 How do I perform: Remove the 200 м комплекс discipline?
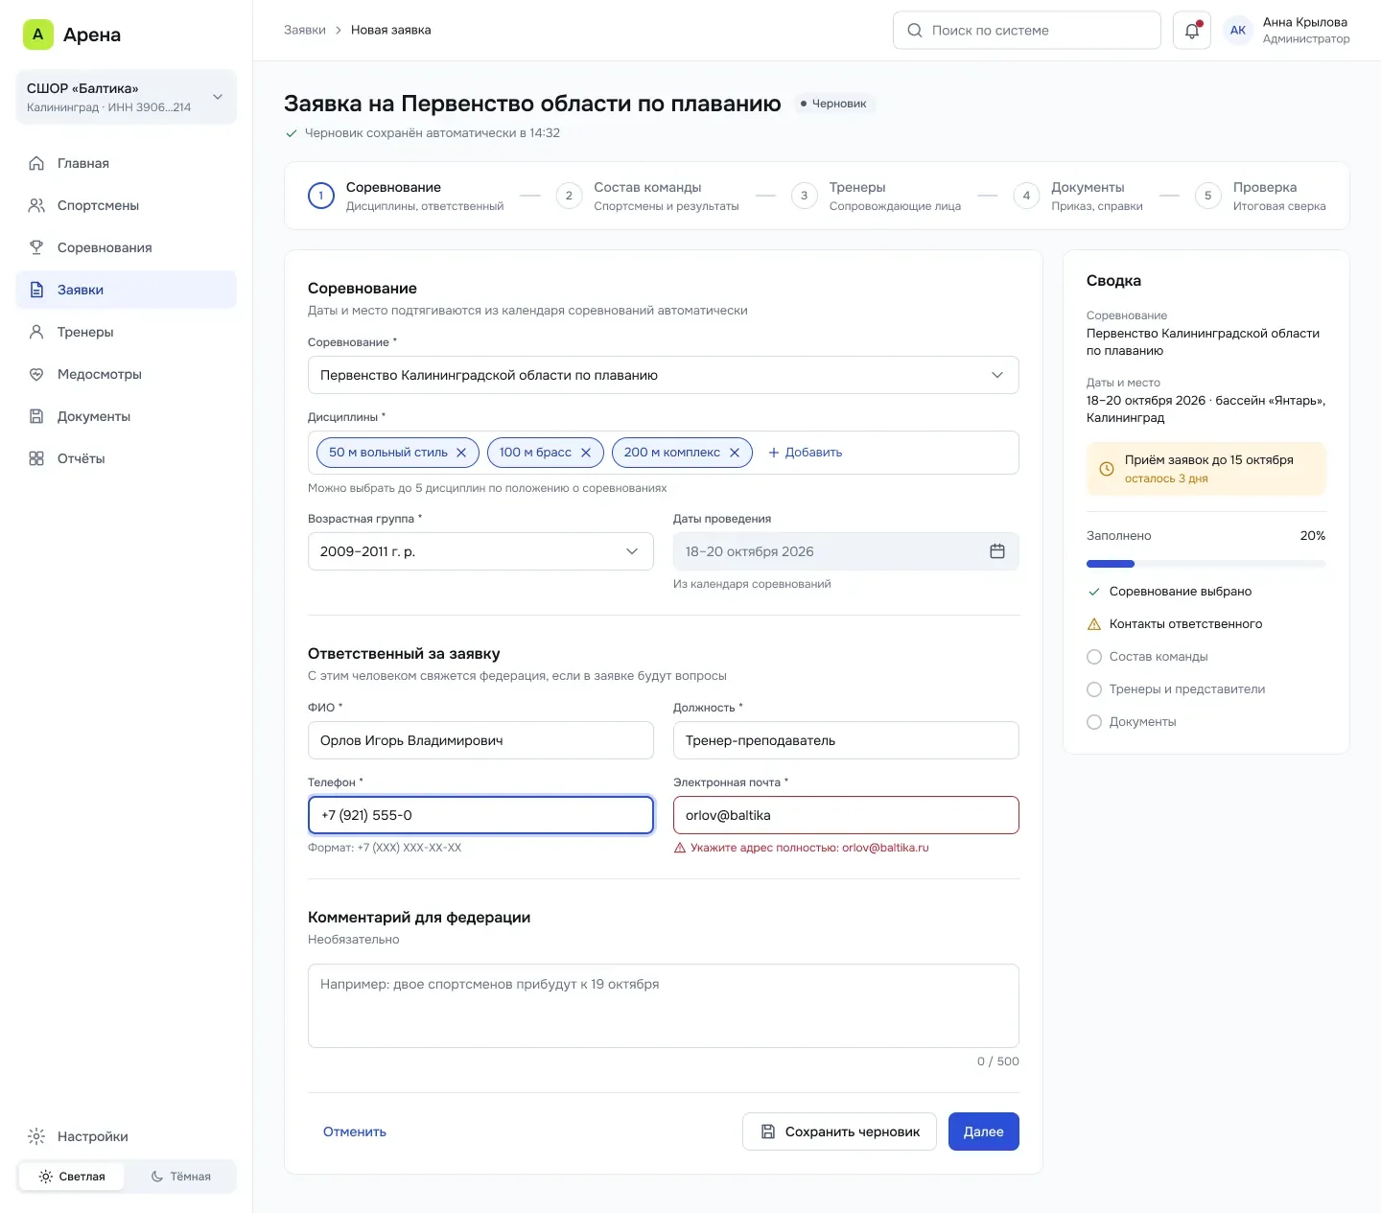735,453
